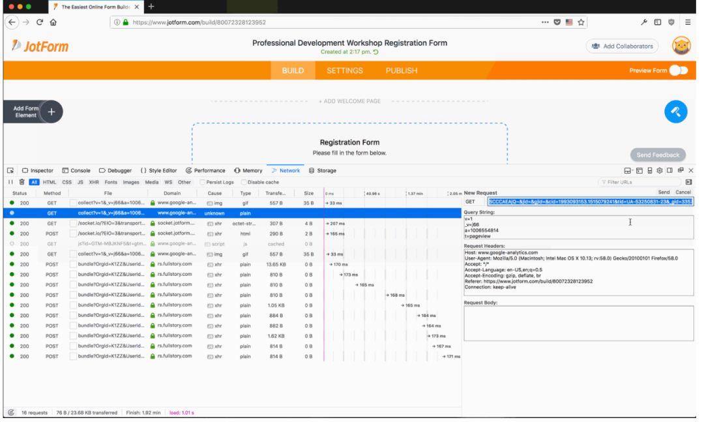Click the element picker icon in DevTools
Viewport: 704px width, 422px height.
8,170
